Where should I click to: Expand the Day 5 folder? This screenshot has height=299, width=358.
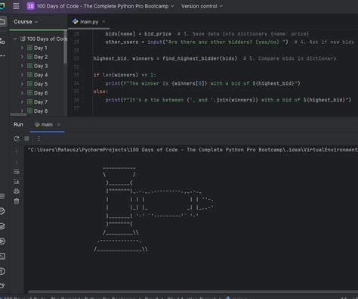click(22, 84)
